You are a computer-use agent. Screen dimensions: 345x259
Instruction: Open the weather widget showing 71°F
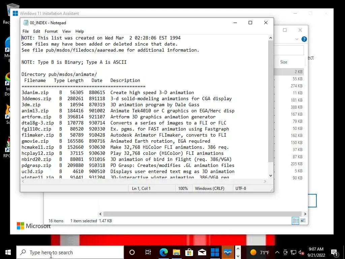(260, 252)
